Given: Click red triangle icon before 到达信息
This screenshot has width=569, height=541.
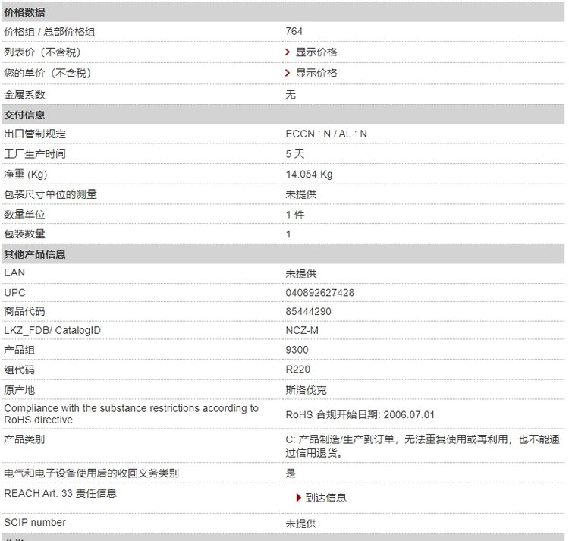Looking at the screenshot, I should click(x=299, y=498).
